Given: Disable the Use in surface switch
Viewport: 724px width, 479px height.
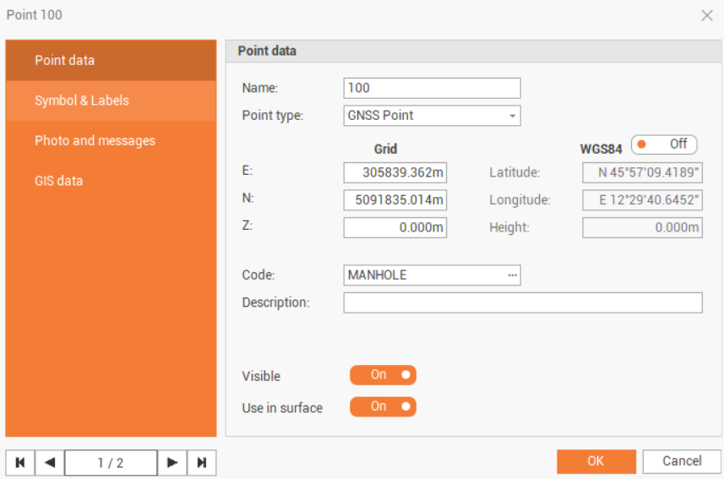Looking at the screenshot, I should coord(383,407).
